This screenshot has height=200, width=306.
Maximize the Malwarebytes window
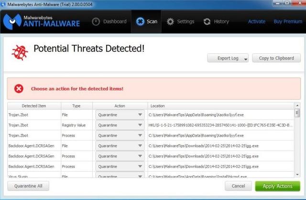click(x=287, y=3)
